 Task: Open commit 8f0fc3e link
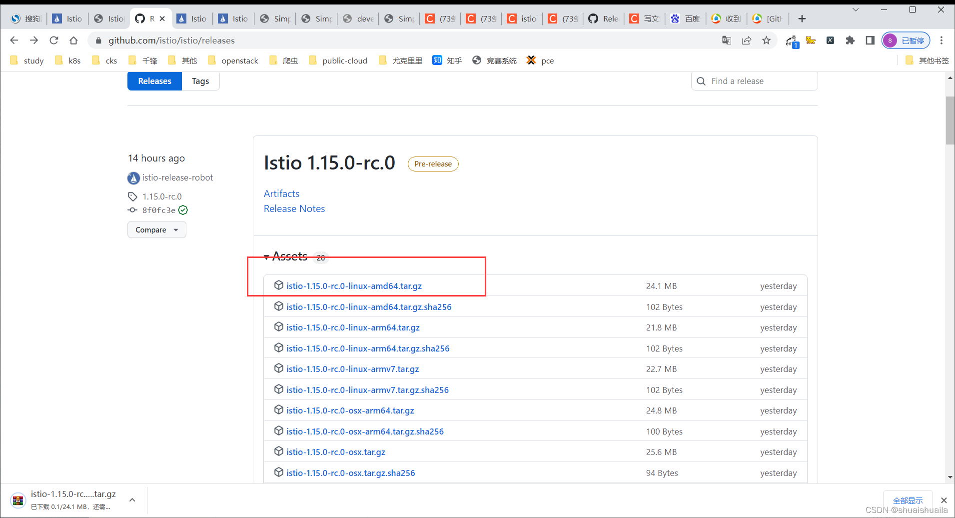[158, 210]
